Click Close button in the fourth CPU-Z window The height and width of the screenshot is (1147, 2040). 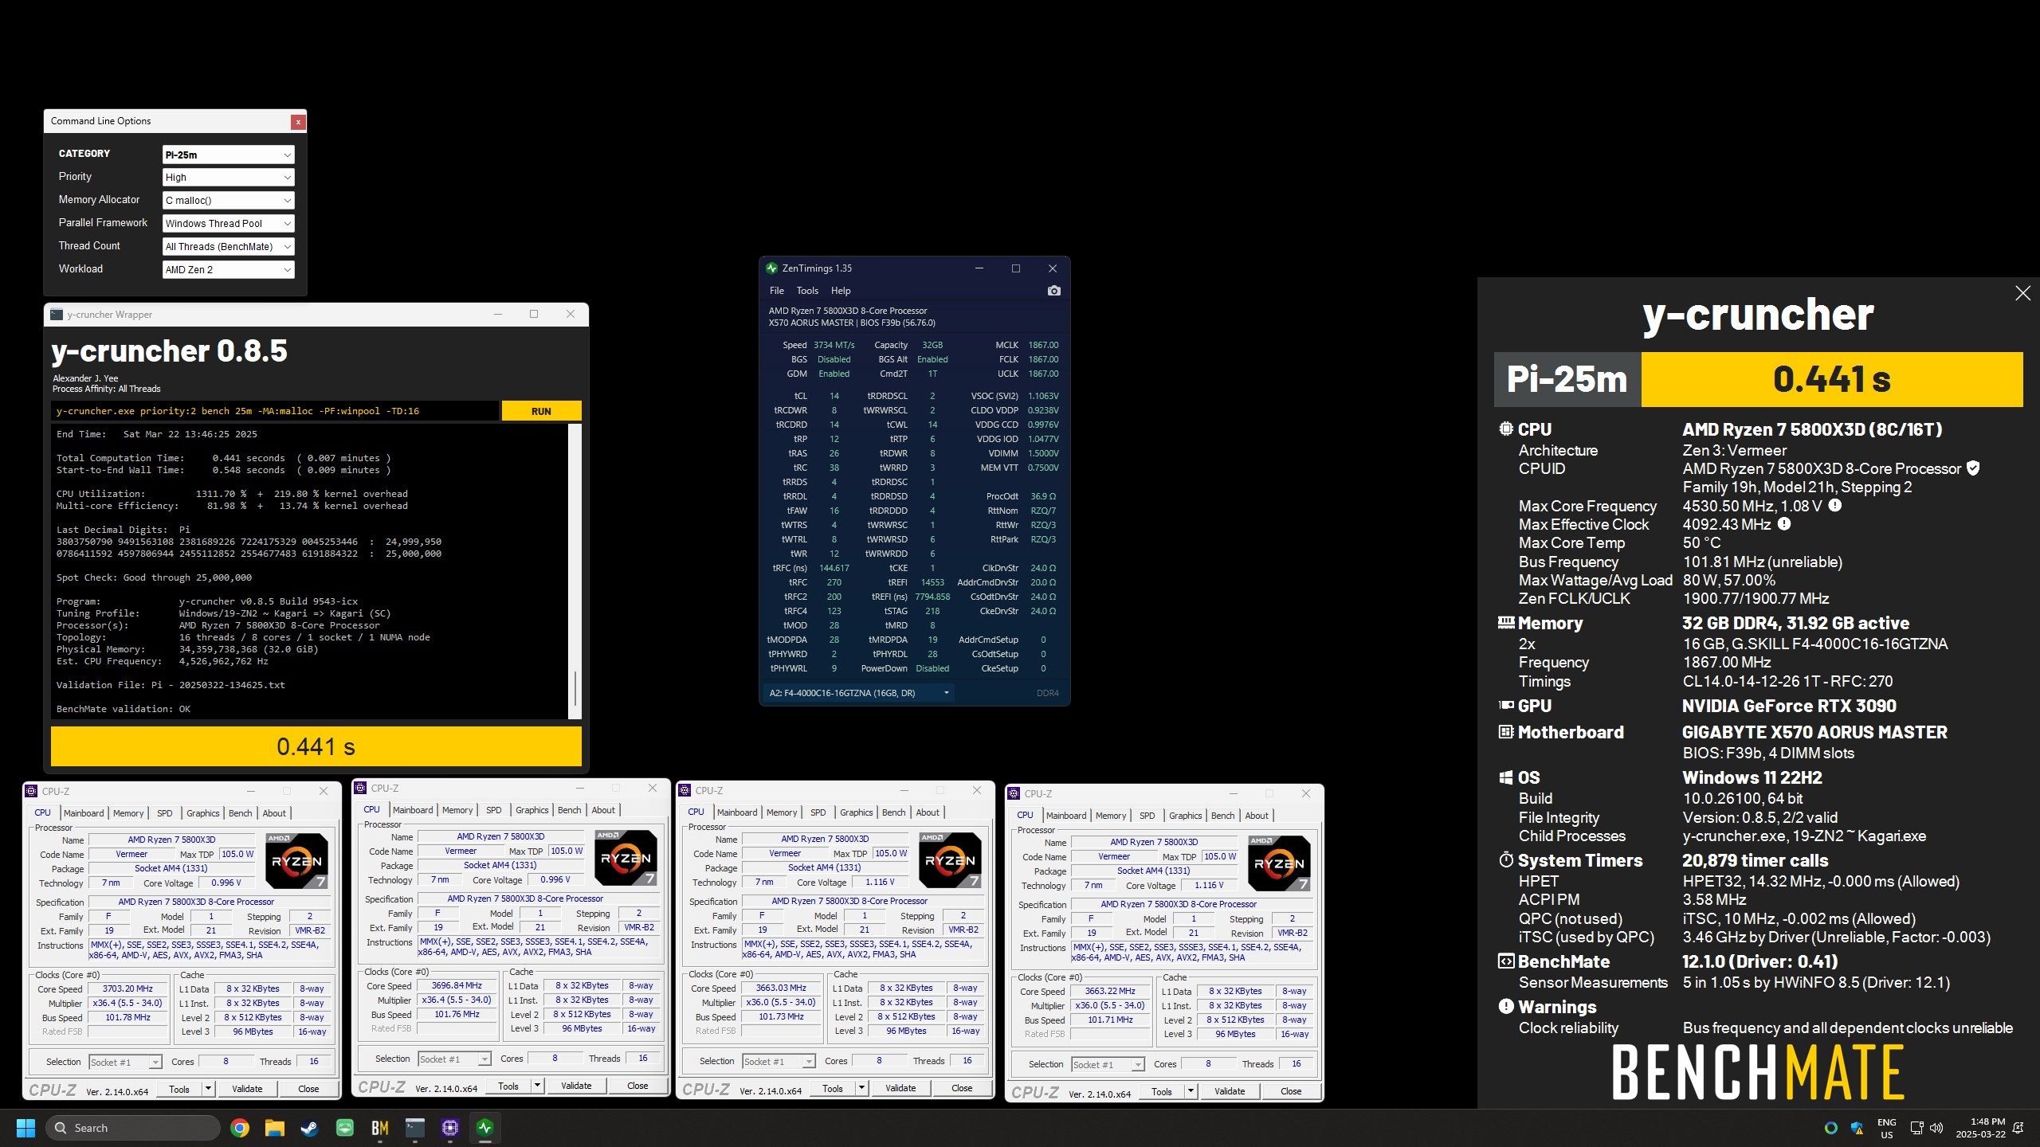point(1291,1091)
